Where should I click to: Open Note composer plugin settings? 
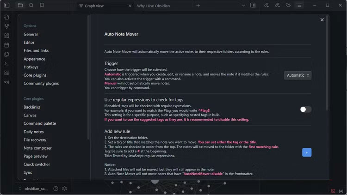pyautogui.click(x=37, y=148)
